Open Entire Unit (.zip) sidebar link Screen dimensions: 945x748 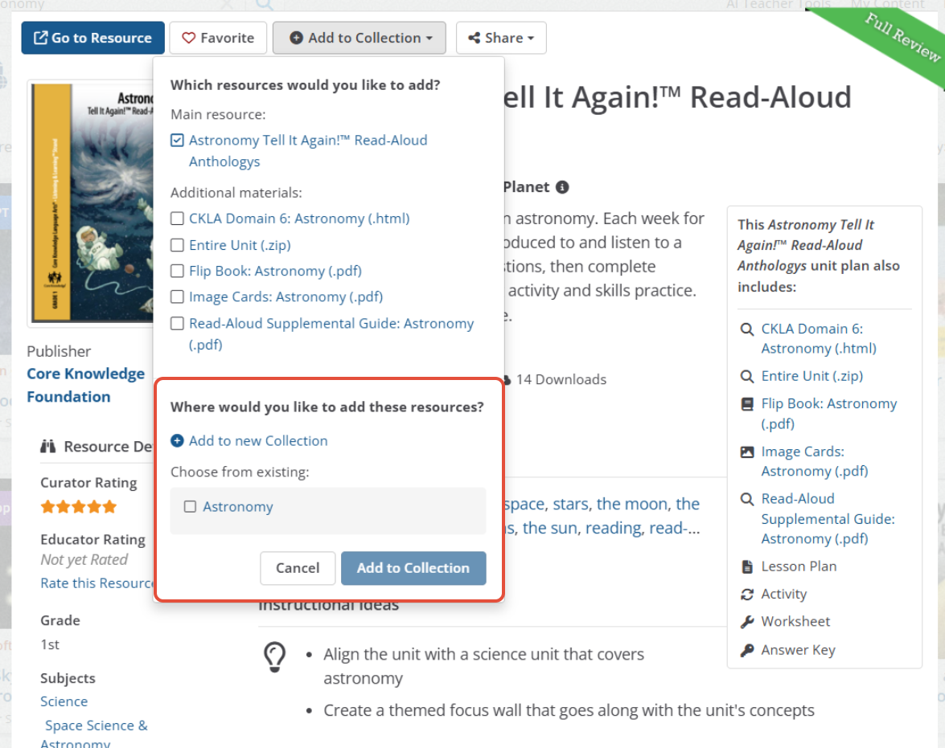[811, 376]
